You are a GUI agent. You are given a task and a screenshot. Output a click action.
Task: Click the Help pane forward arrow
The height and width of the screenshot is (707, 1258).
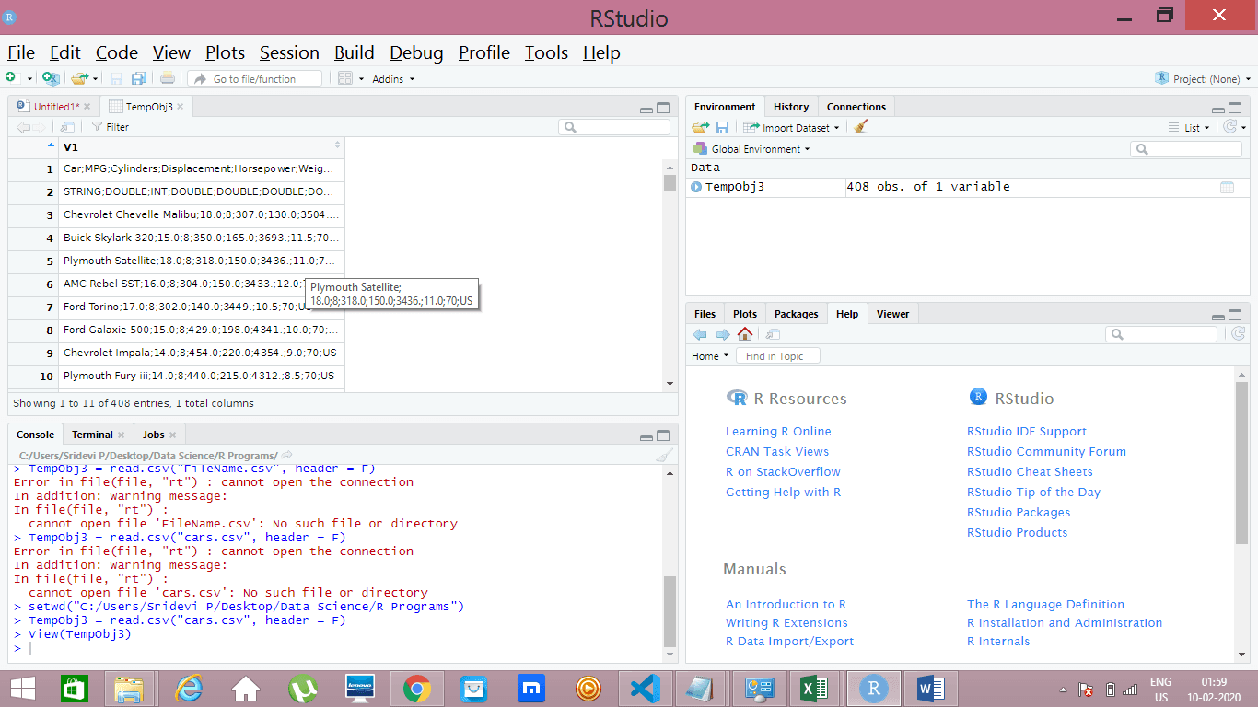pyautogui.click(x=723, y=334)
